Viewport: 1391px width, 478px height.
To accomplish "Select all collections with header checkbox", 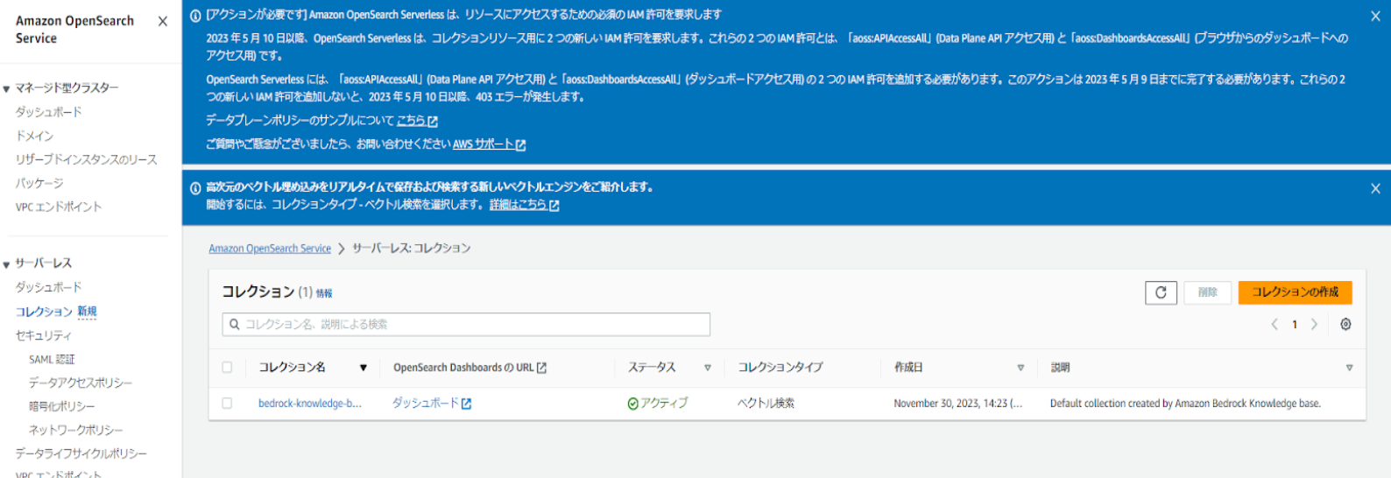I will coord(227,368).
